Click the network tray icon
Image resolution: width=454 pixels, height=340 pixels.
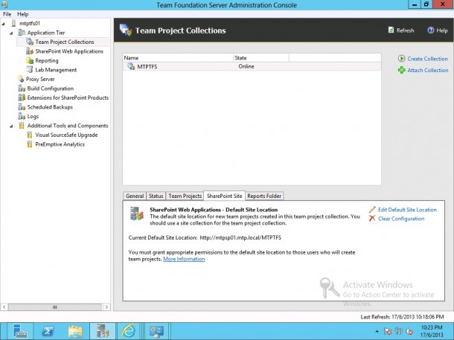pos(398,331)
